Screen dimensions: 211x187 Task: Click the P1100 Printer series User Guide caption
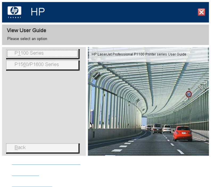pos(139,54)
